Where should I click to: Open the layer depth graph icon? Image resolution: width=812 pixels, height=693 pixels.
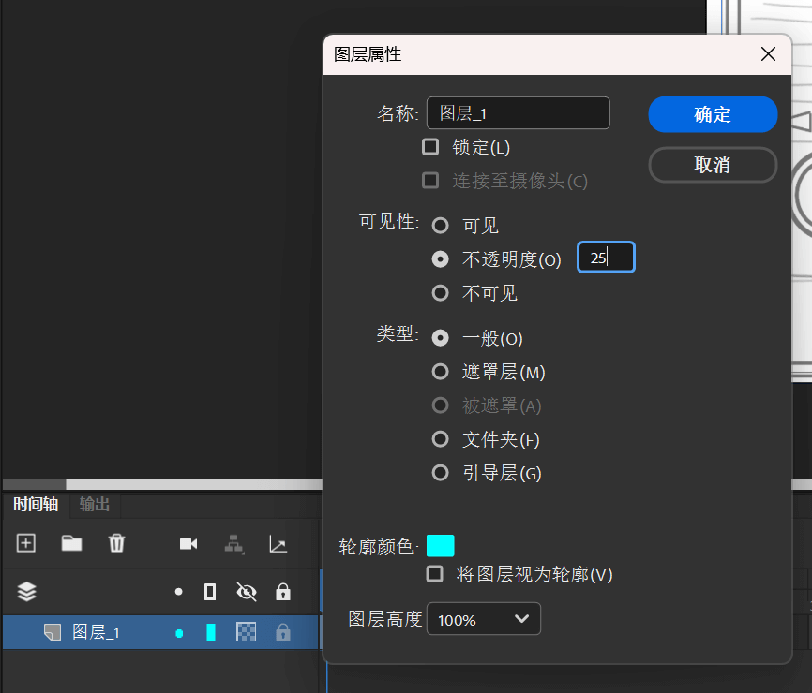278,544
